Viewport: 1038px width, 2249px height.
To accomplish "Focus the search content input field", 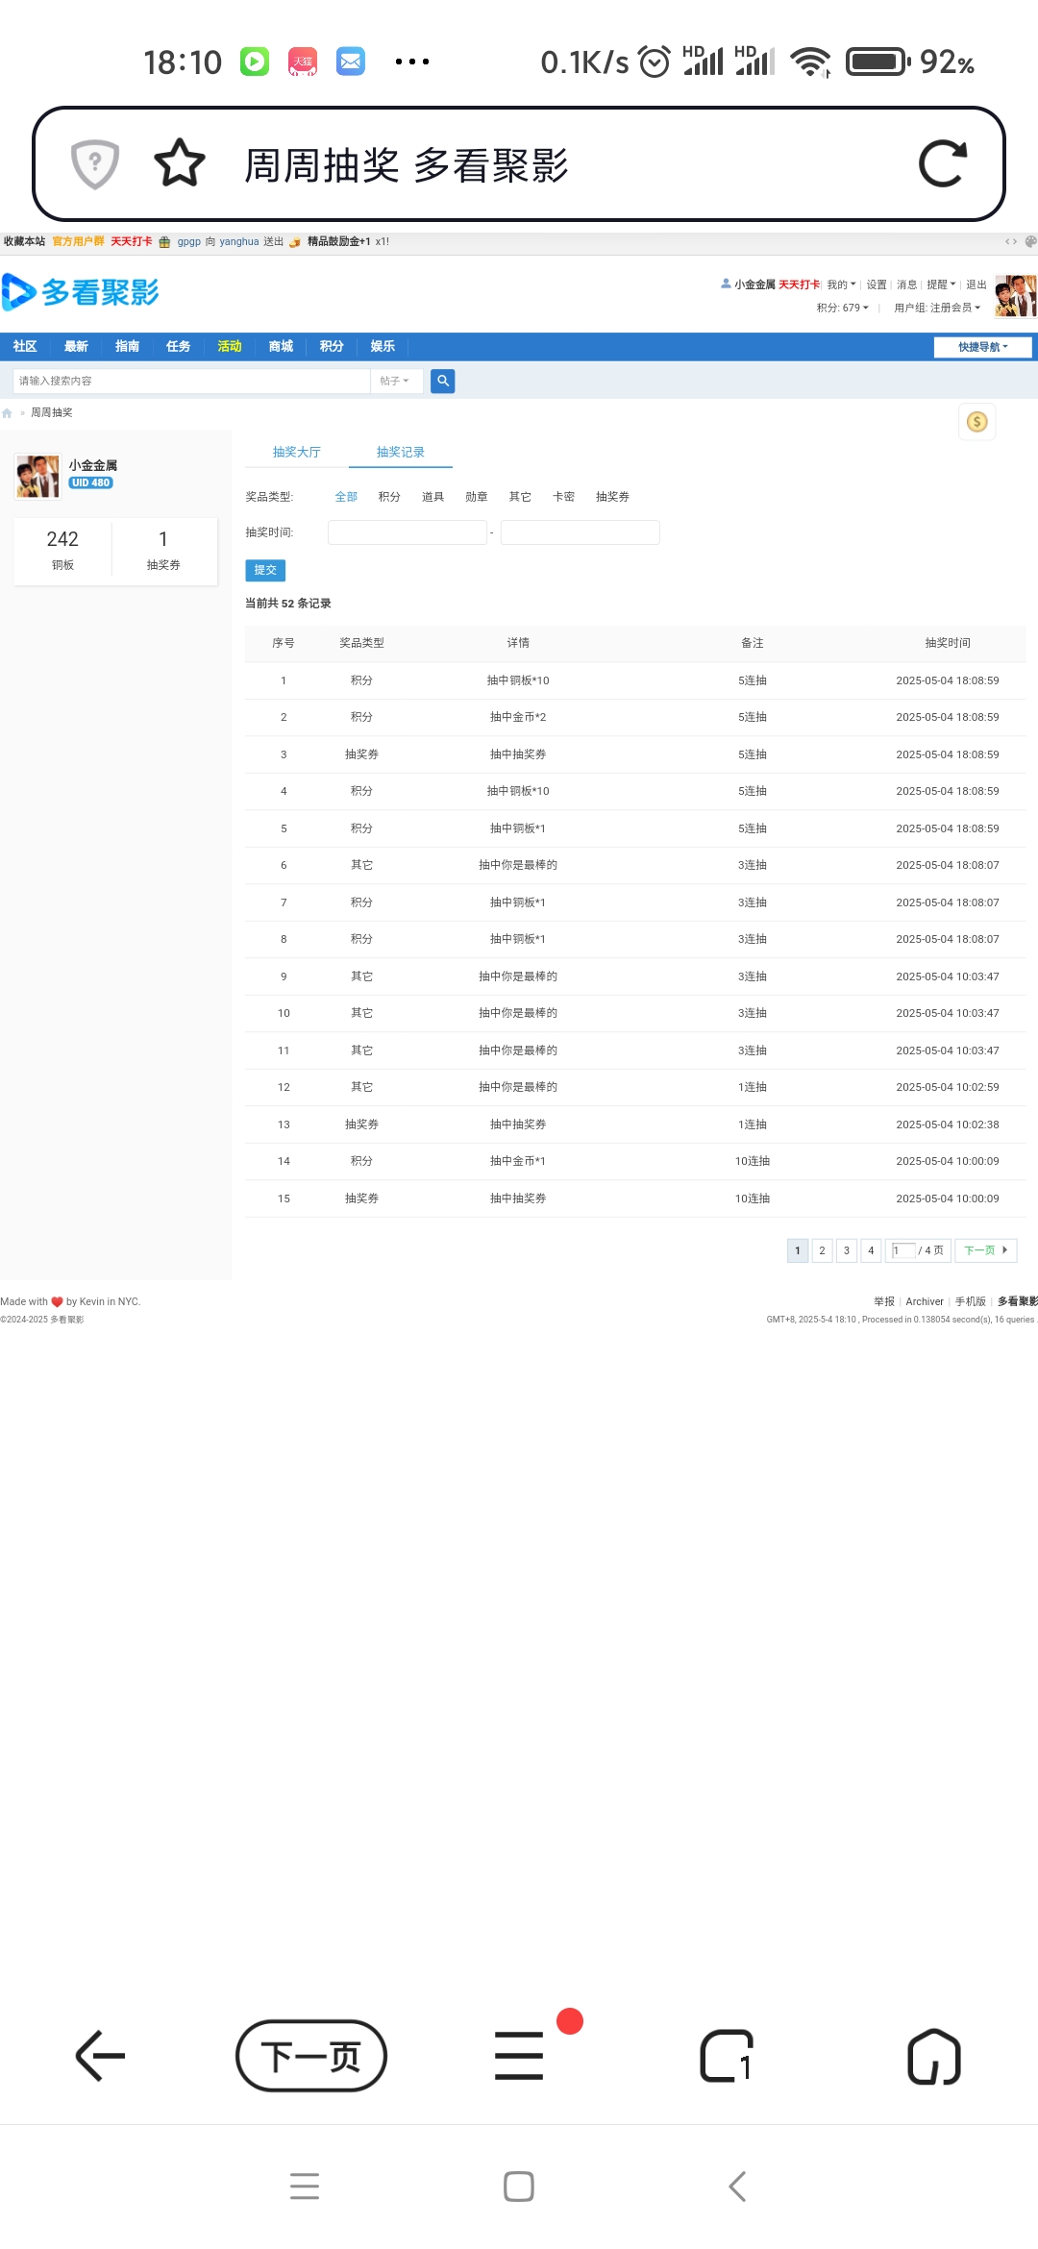I will (x=191, y=381).
